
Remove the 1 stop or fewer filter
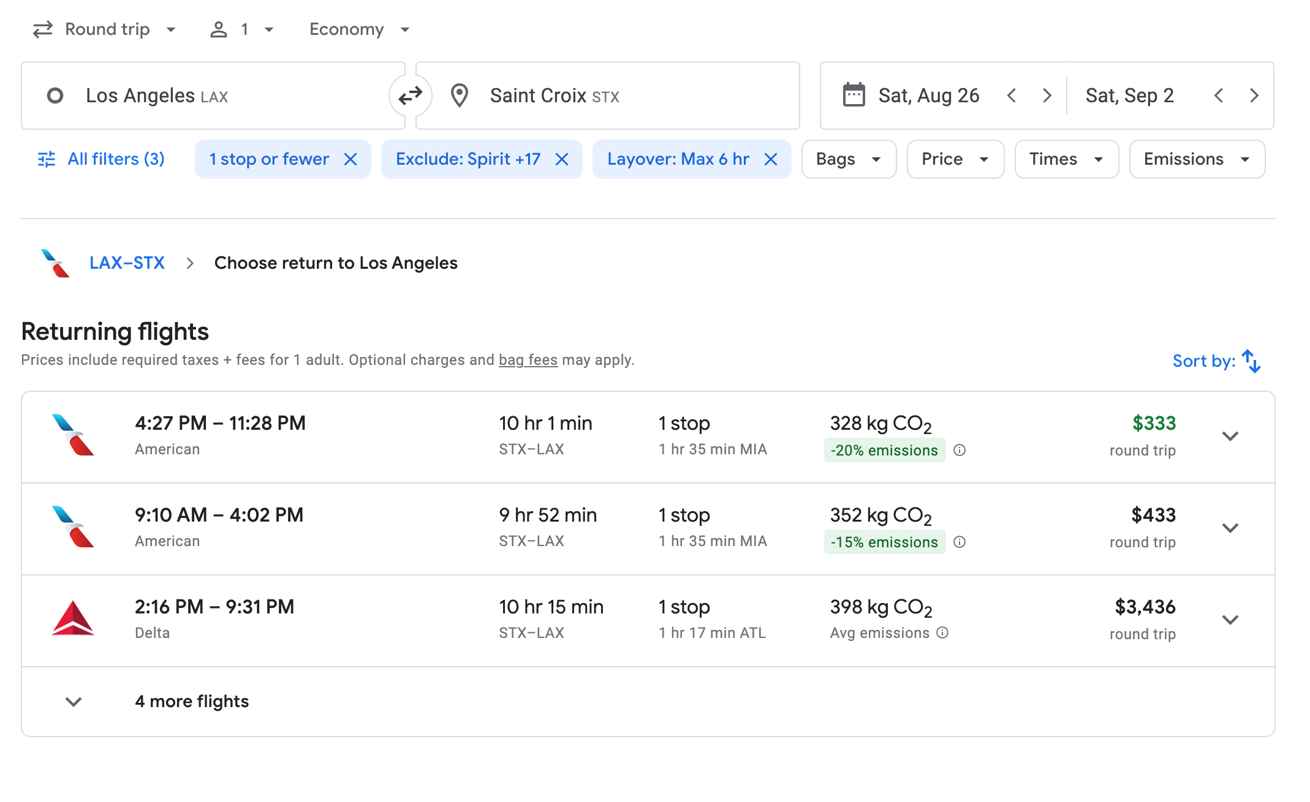tap(350, 159)
